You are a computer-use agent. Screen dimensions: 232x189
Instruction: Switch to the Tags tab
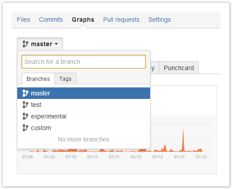point(66,79)
